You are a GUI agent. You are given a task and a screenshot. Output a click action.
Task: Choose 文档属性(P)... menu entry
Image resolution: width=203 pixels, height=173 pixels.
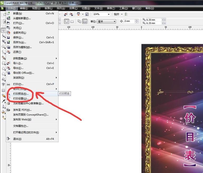pyautogui.click(x=32, y=126)
